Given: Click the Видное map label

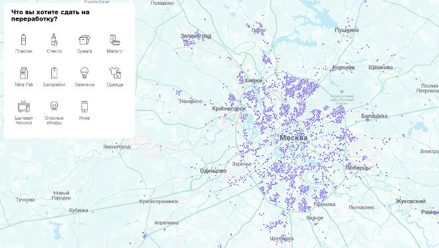Looking at the screenshot, I should coord(315,218).
